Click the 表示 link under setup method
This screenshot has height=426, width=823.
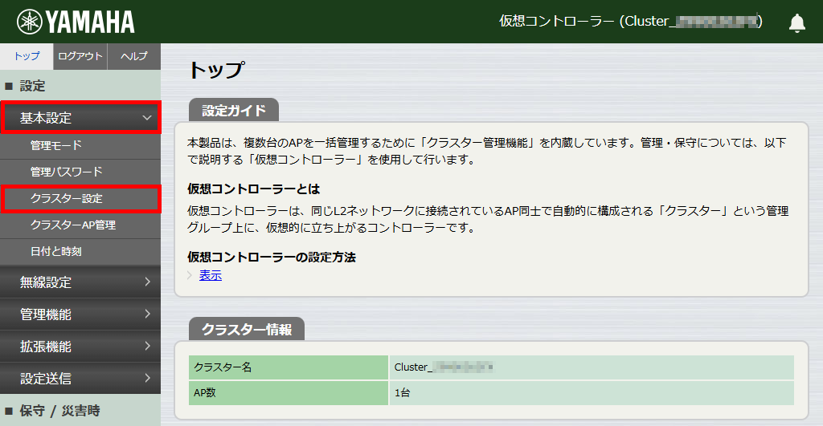click(x=211, y=275)
